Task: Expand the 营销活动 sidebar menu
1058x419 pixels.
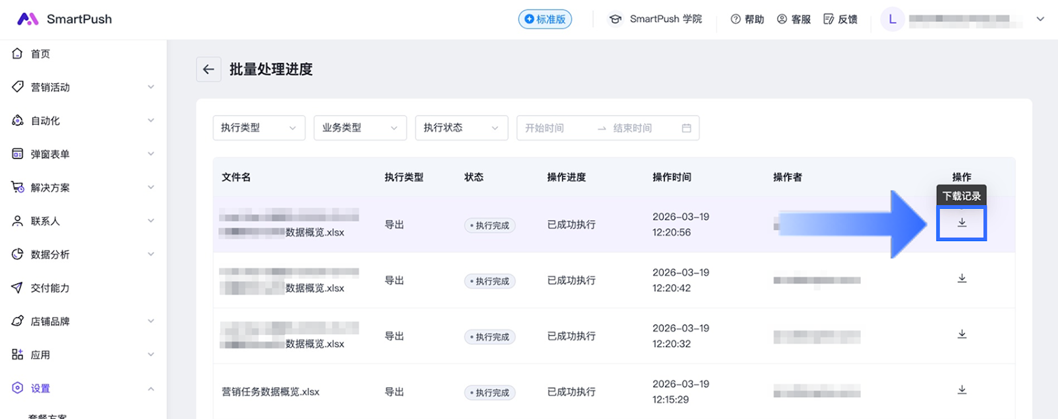Action: [x=83, y=87]
